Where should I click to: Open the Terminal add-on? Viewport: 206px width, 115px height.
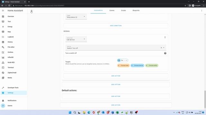[14, 67]
